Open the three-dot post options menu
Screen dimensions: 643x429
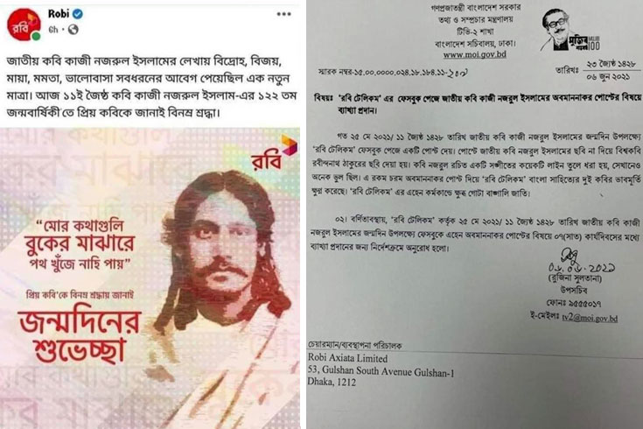pyautogui.click(x=283, y=14)
